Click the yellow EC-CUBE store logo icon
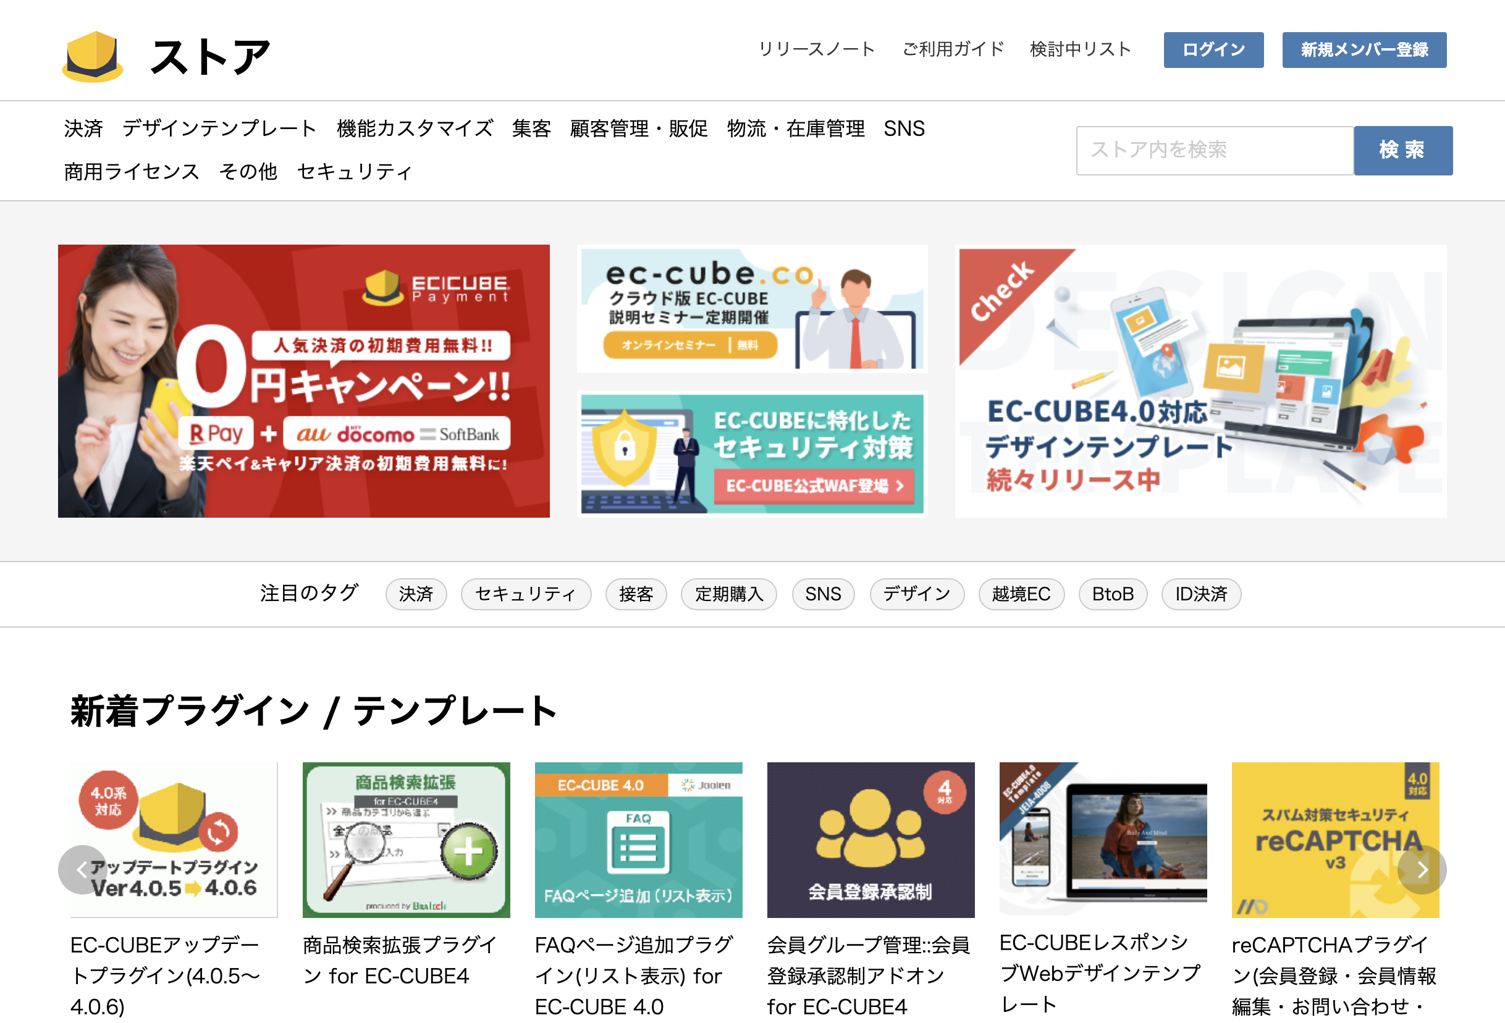The width and height of the screenshot is (1505, 1023). (93, 56)
